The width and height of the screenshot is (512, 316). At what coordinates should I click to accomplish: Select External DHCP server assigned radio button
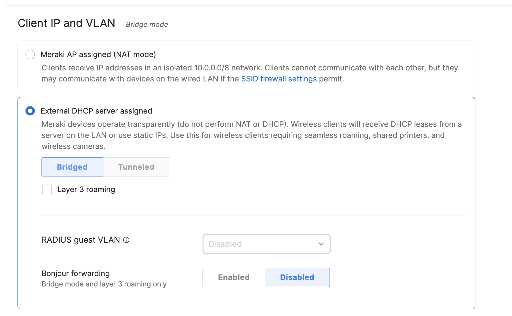[30, 111]
